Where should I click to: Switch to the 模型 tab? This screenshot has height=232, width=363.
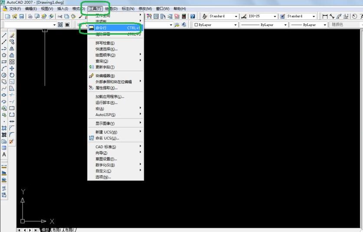coord(45,230)
